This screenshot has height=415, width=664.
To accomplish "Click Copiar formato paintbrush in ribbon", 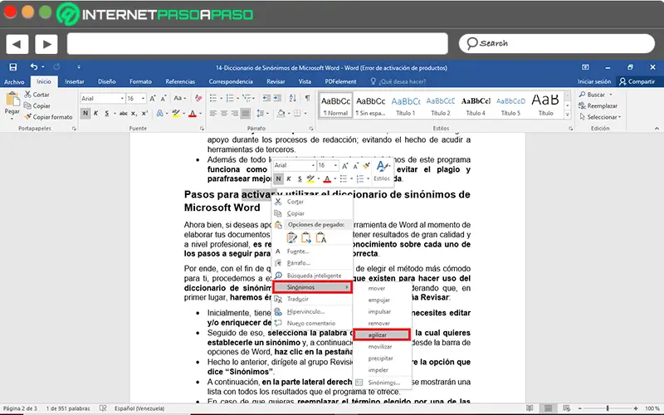I will point(28,117).
